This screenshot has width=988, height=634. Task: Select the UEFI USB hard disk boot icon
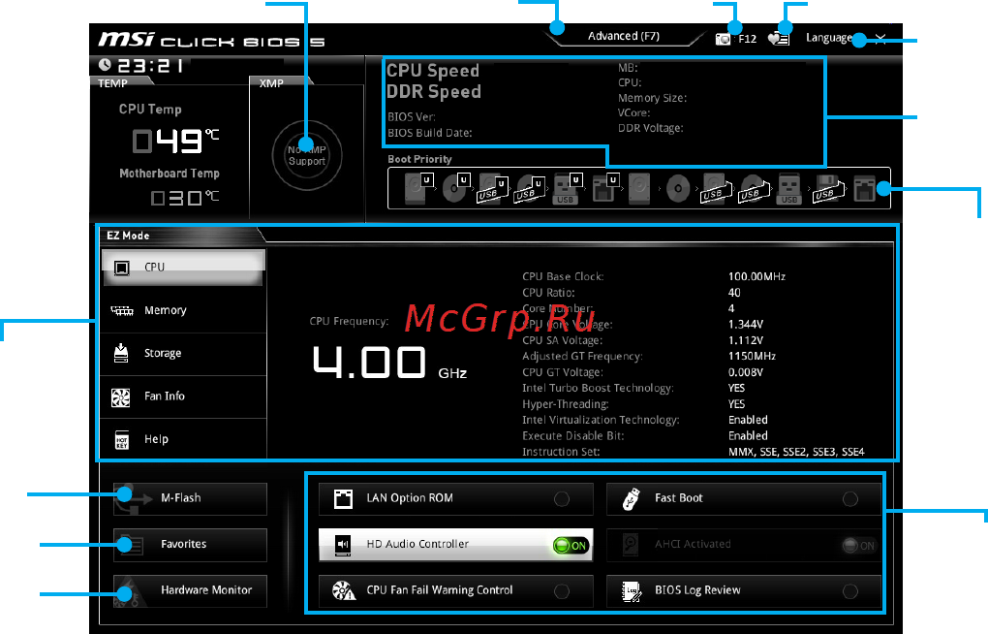pyautogui.click(x=493, y=189)
